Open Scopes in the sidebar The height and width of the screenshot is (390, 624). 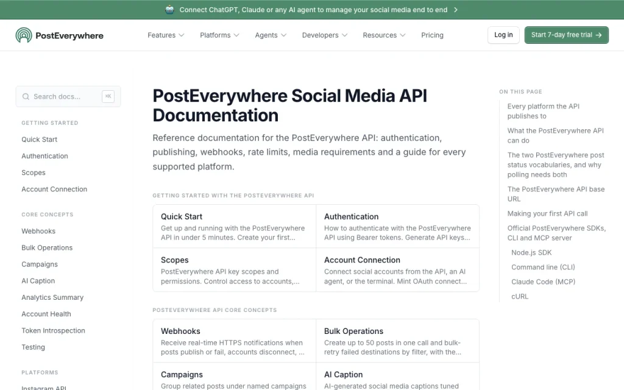(x=34, y=172)
